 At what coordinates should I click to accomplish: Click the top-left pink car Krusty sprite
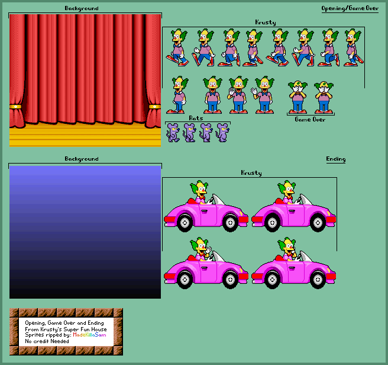coord(206,206)
